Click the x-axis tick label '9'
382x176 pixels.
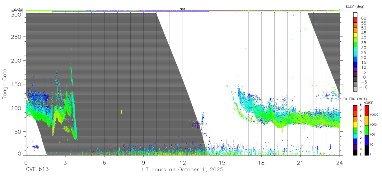(x=143, y=163)
